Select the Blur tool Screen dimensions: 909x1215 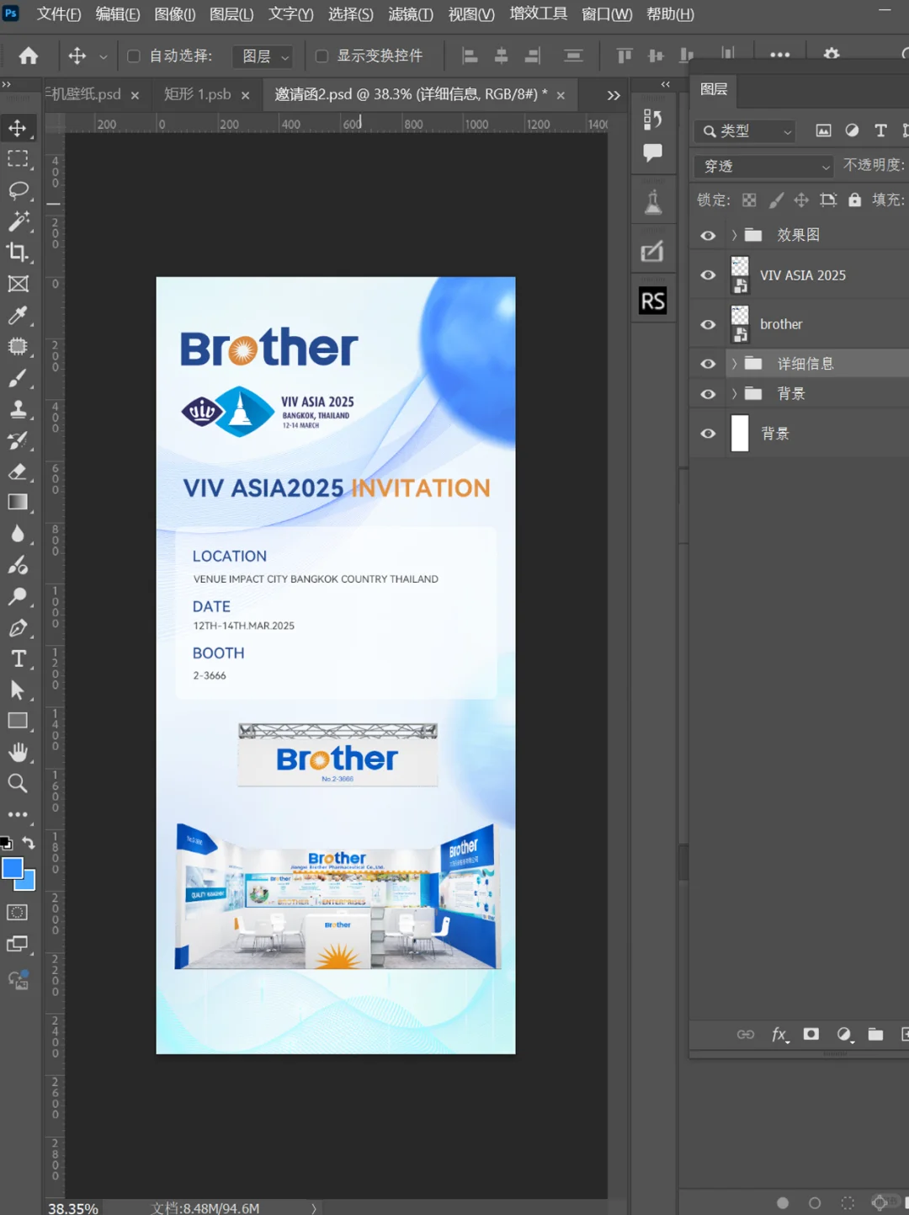tap(18, 534)
